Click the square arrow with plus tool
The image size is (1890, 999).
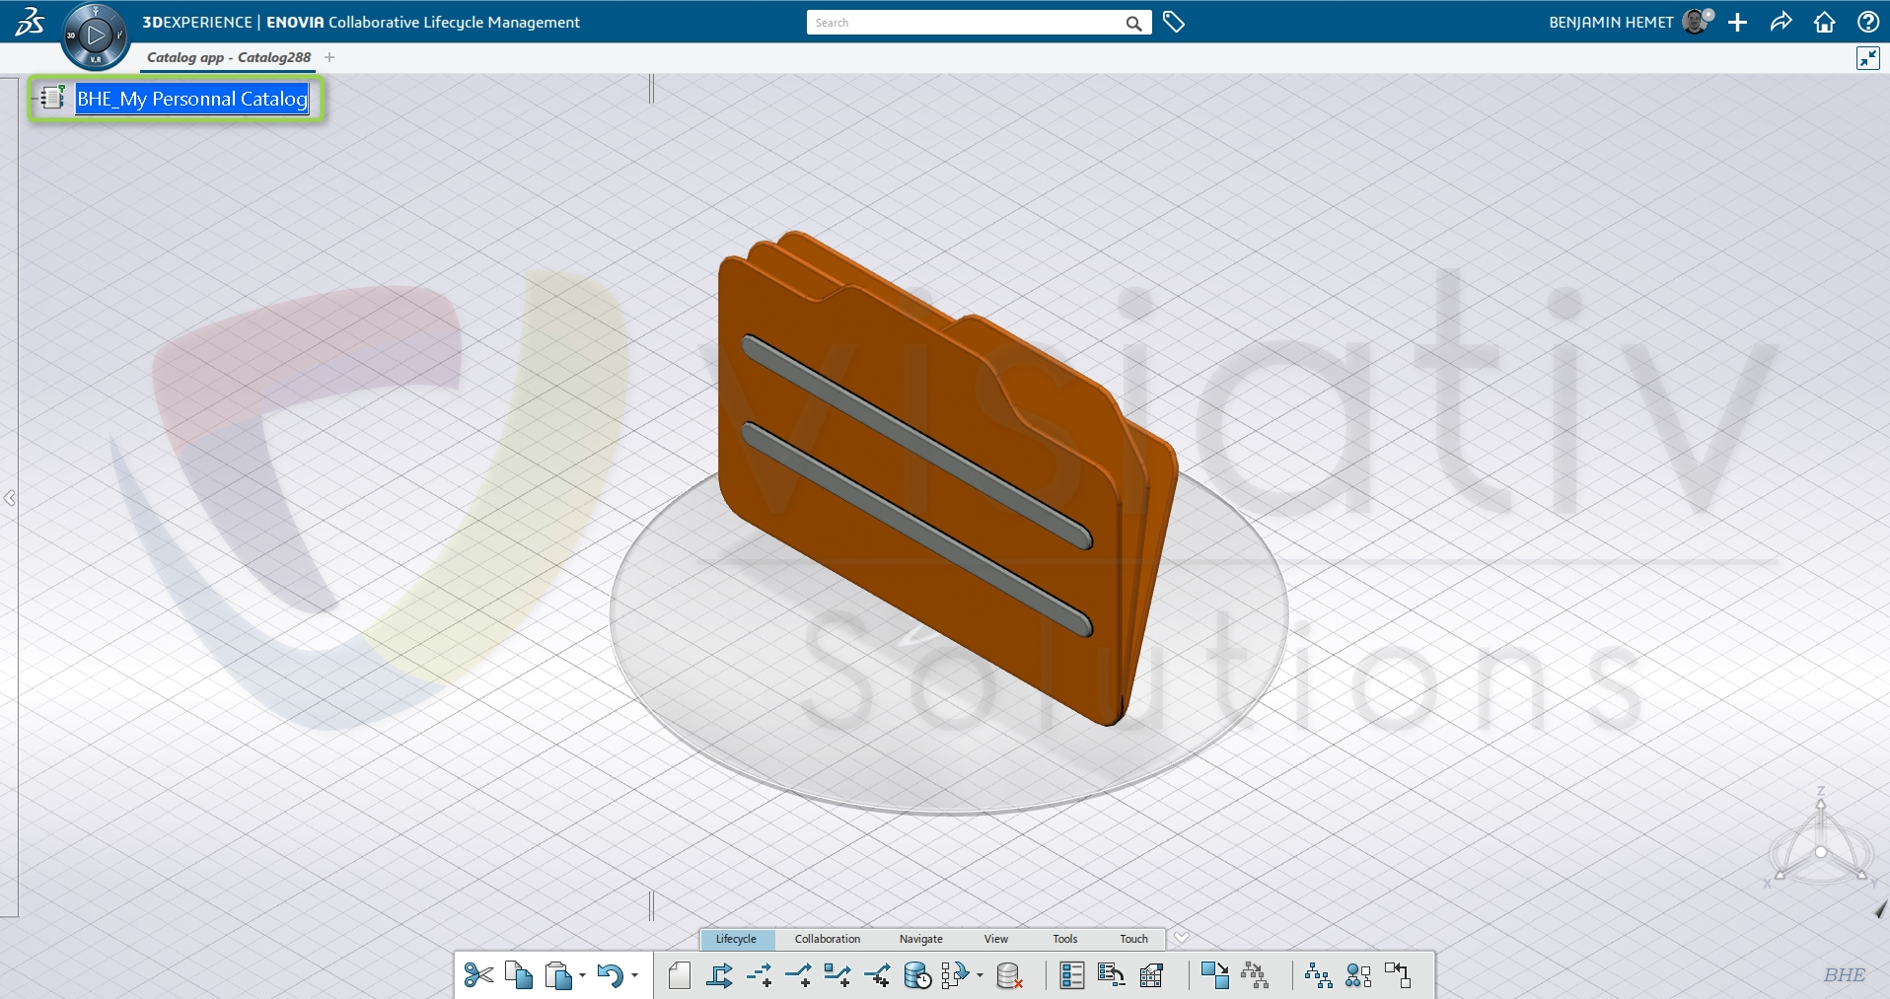tap(837, 975)
